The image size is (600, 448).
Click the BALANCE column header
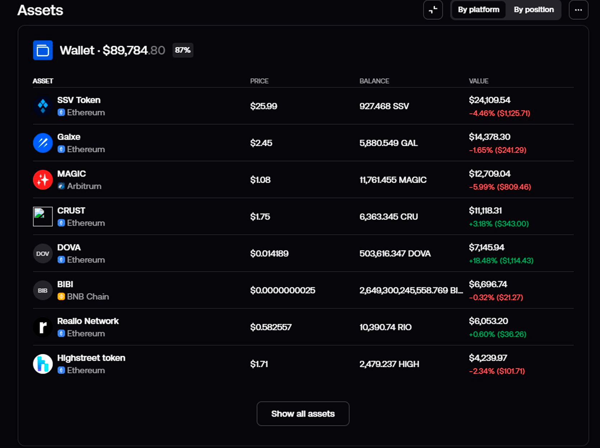click(374, 81)
